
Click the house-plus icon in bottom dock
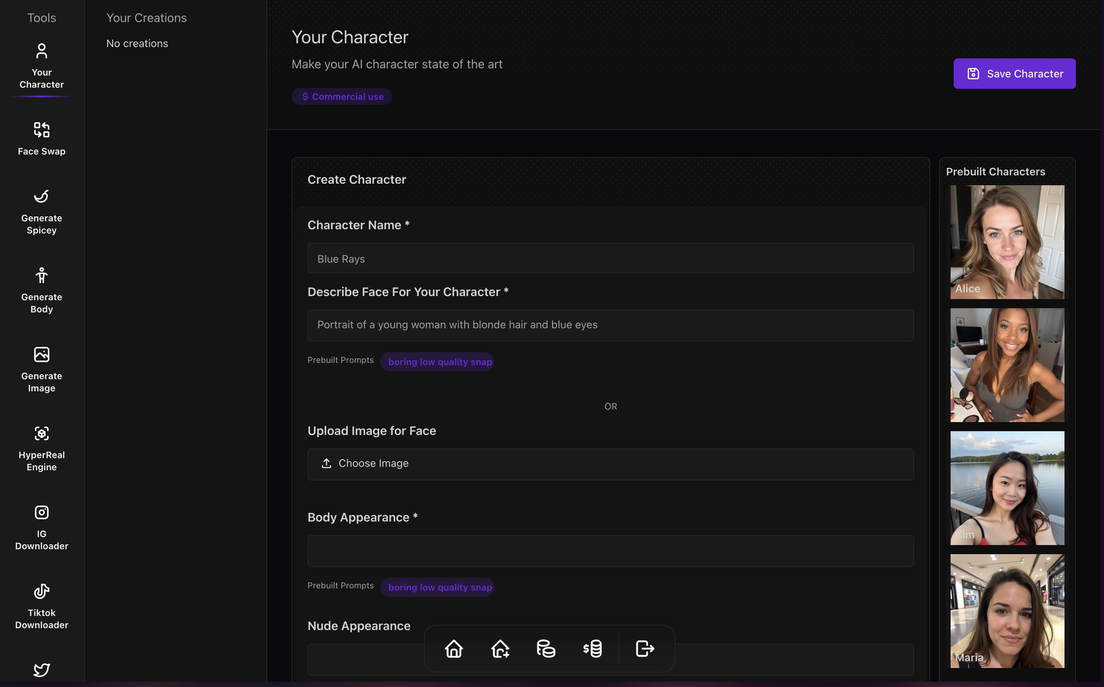coord(500,648)
